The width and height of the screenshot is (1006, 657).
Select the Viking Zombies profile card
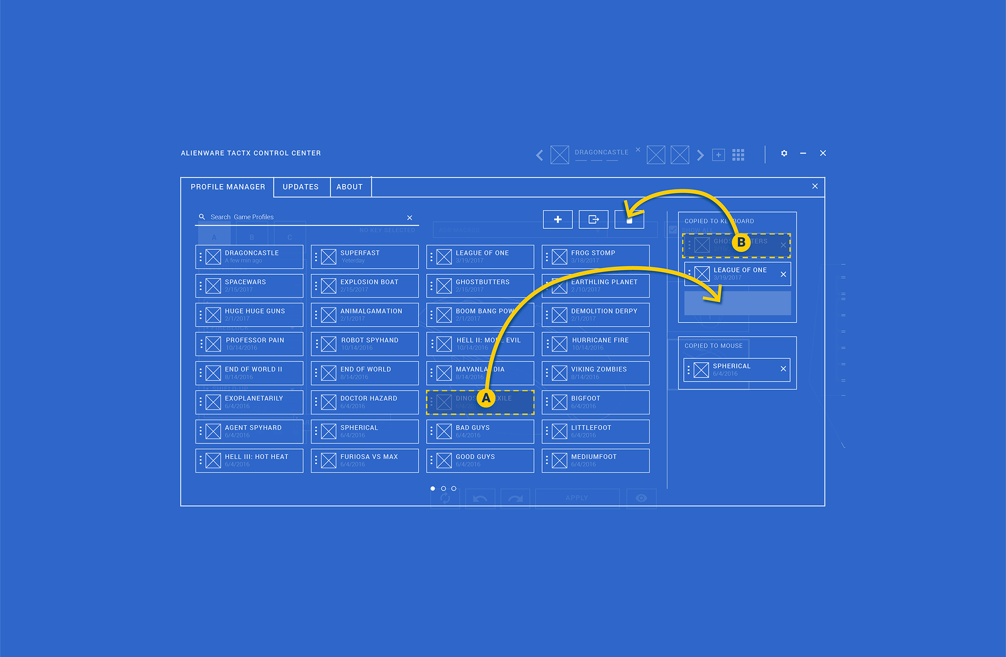(x=595, y=373)
